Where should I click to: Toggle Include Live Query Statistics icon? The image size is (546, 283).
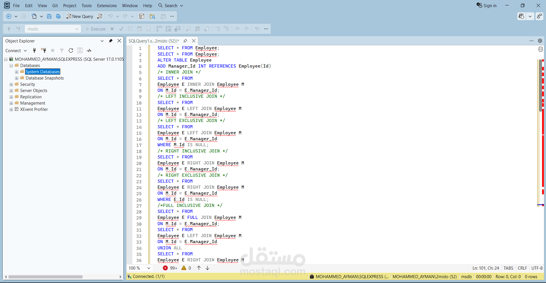point(168,29)
